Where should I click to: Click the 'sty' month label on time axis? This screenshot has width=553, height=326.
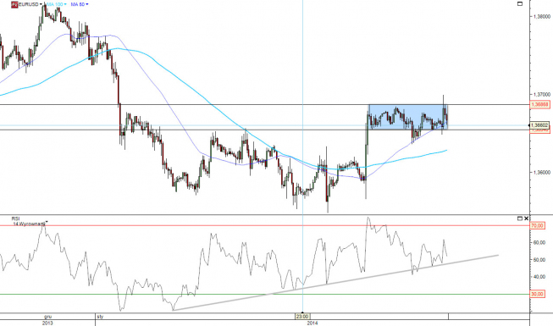[x=100, y=317]
